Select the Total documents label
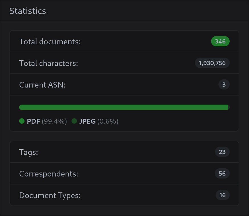This screenshot has height=216, width=249. (50, 42)
